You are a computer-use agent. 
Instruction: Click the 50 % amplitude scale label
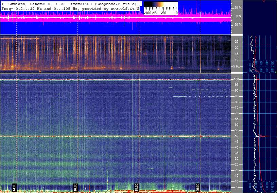(238, 8)
